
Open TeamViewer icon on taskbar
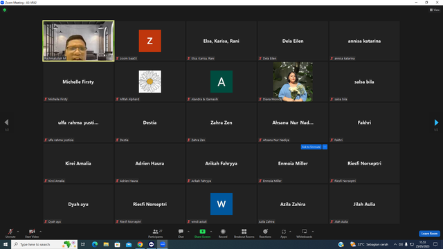click(151, 244)
